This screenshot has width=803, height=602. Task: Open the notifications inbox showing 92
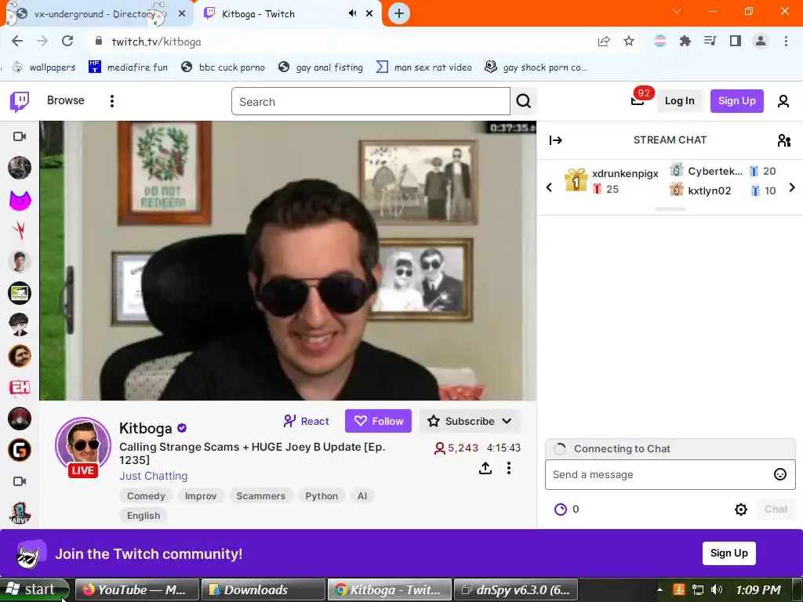(638, 100)
